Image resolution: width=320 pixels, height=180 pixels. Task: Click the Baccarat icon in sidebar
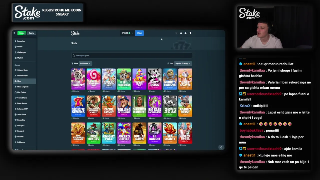click(15, 131)
